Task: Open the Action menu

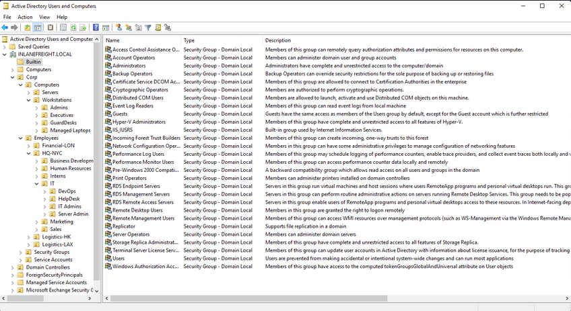Action: click(x=25, y=17)
